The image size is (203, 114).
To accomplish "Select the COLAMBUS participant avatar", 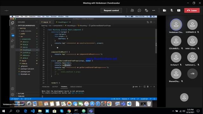I will tap(176, 41).
